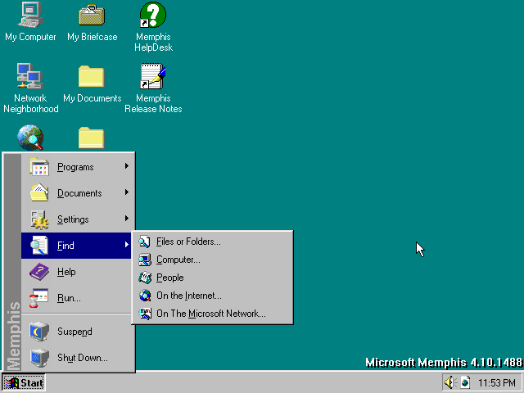Click the Files or Folders icon in submenu
Image resolution: width=524 pixels, height=393 pixels.
coord(145,242)
